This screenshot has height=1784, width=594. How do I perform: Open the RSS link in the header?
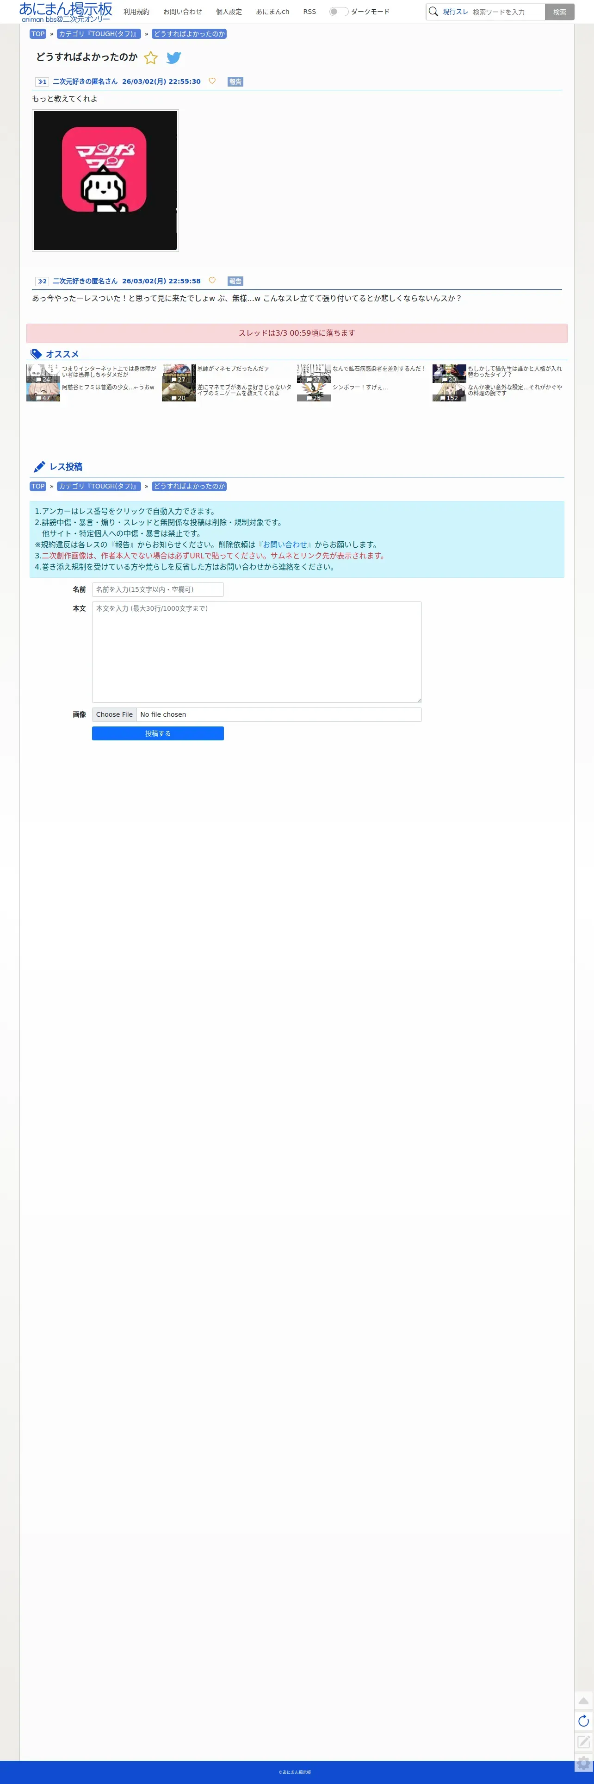tap(309, 12)
